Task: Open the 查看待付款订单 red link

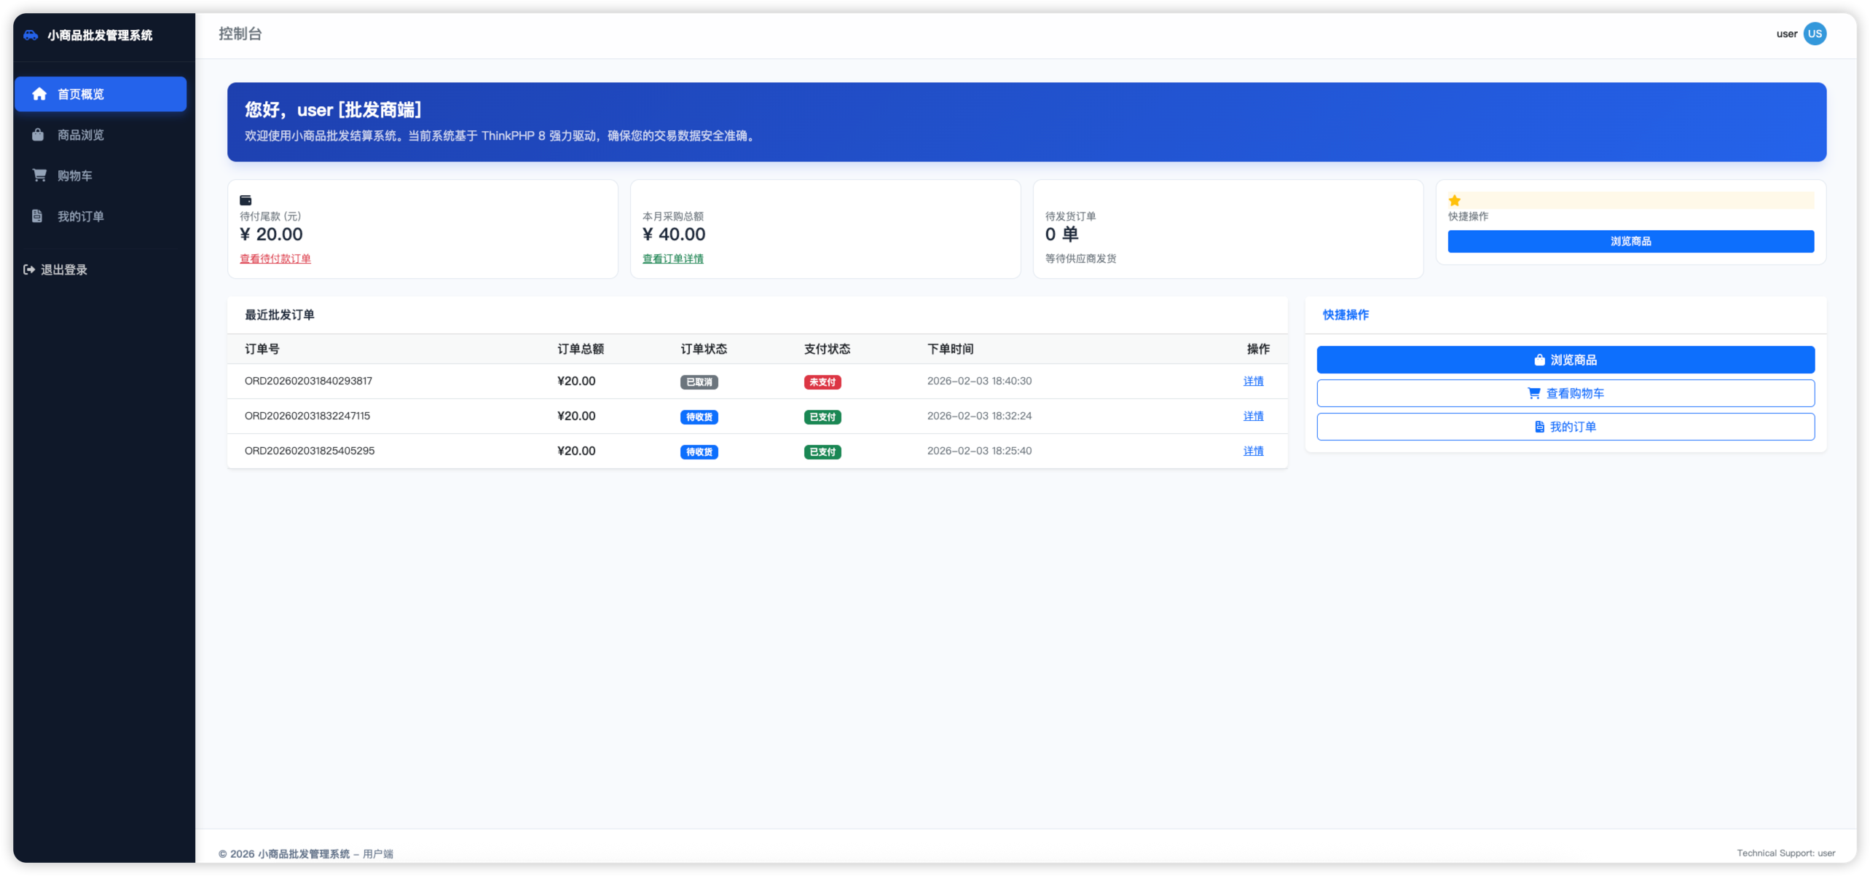Action: click(x=275, y=259)
